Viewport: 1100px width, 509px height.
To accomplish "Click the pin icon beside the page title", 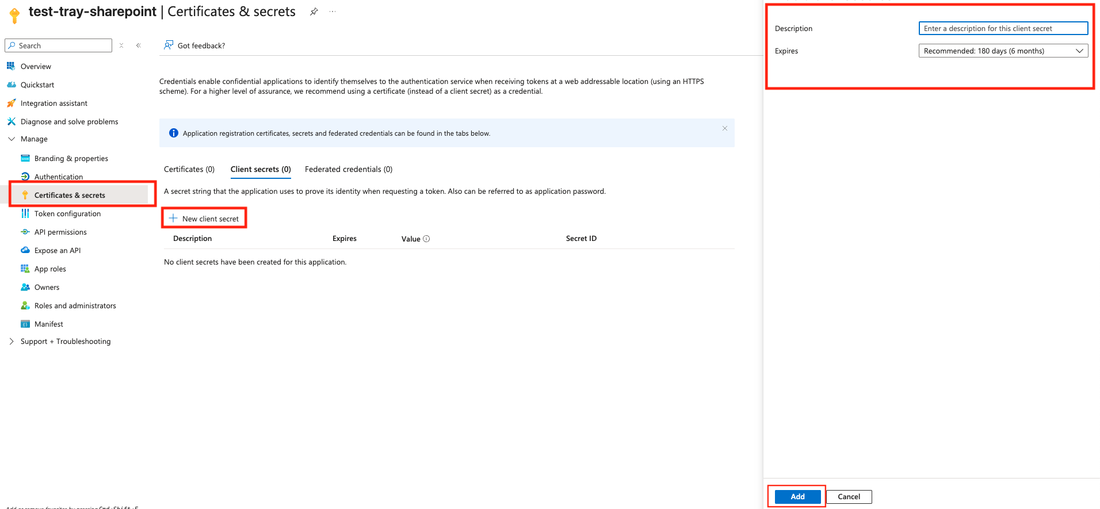I will tap(314, 12).
